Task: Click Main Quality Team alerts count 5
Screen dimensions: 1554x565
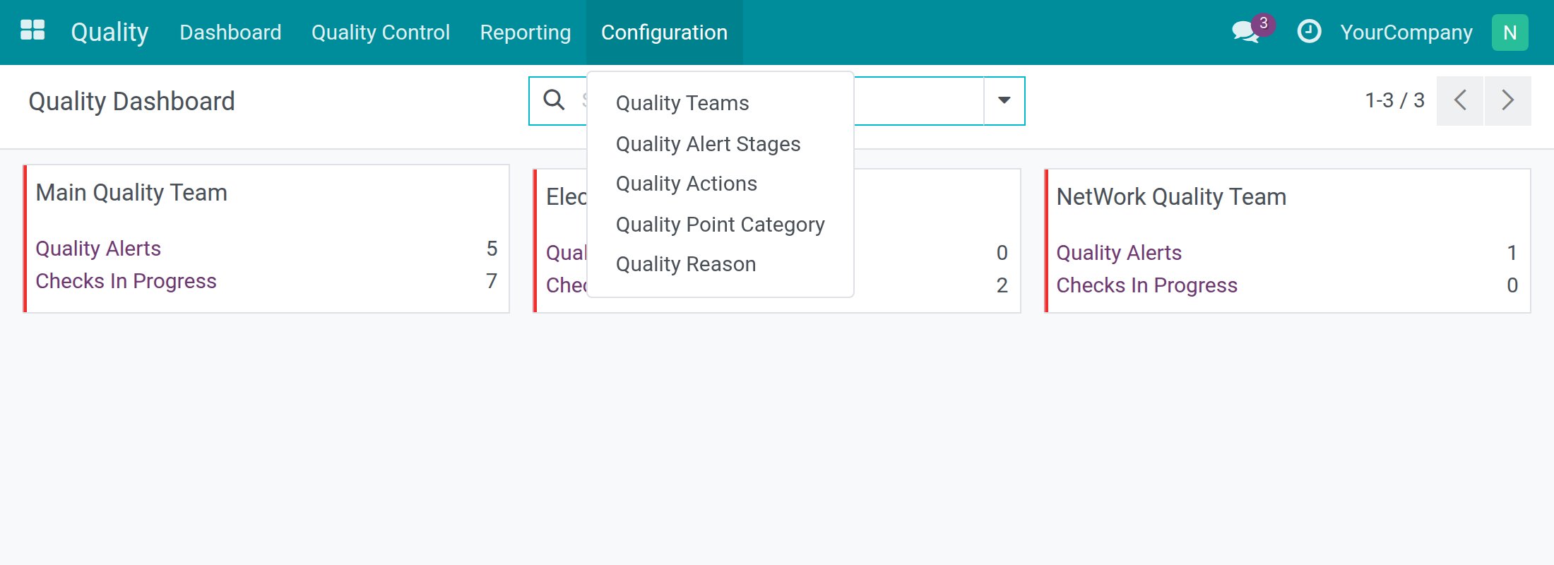Action: [x=492, y=249]
